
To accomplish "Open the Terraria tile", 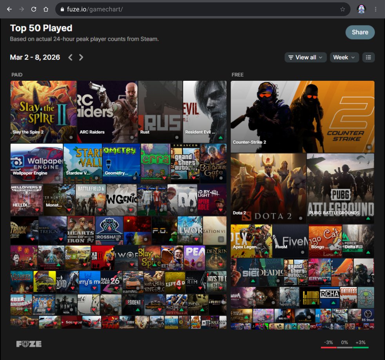I will (155, 163).
